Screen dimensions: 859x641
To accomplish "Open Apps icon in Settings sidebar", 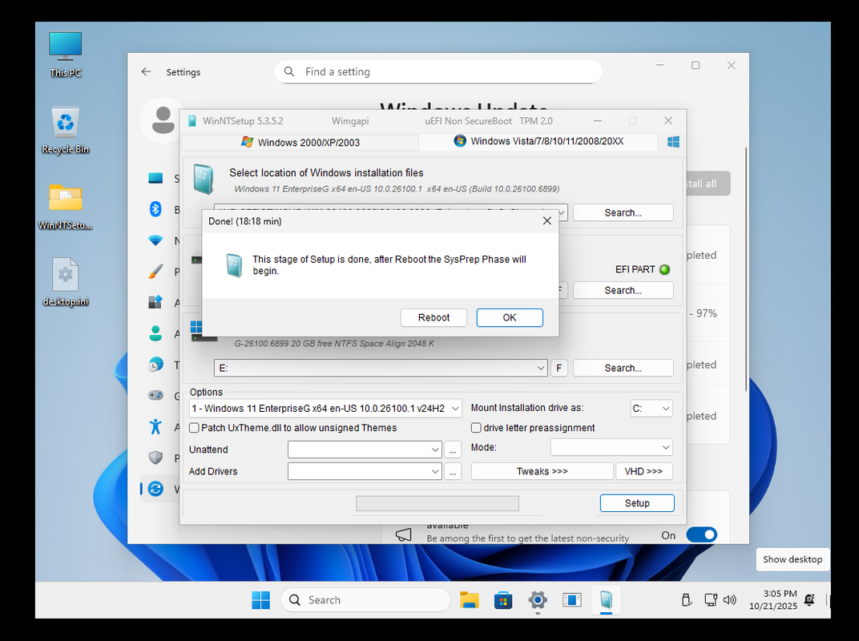I will point(155,302).
